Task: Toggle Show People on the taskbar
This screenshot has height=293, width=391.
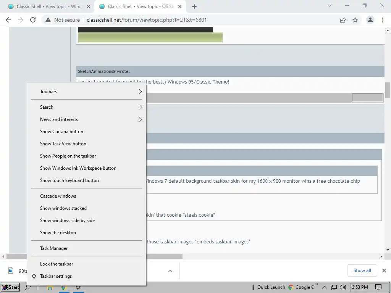Action: [87, 156]
